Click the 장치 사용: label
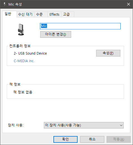133x145 pixels. (x=16, y=125)
